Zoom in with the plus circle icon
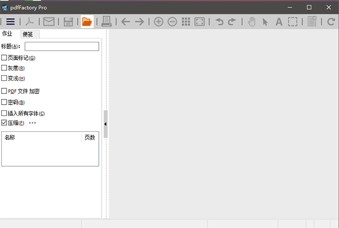Screen dimensions: 339x228 pyautogui.click(x=158, y=21)
